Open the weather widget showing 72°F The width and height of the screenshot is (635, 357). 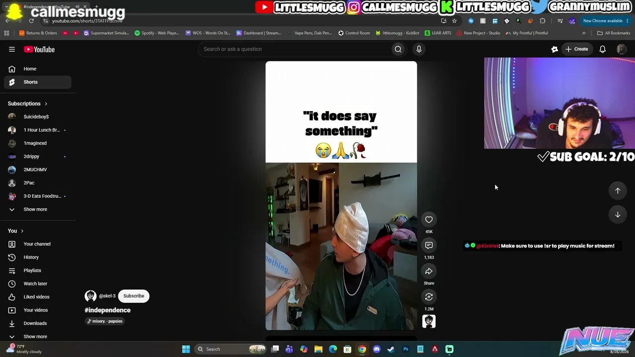click(25, 349)
